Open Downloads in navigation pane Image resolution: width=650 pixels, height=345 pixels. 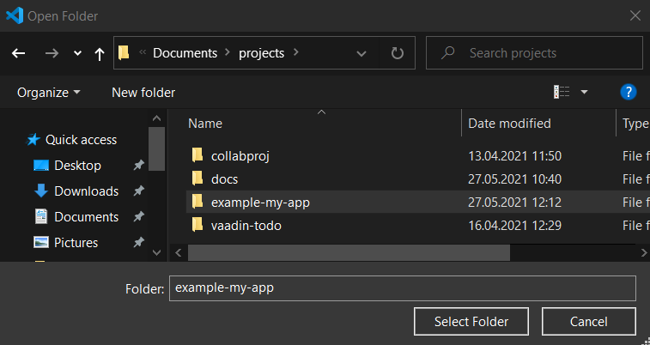[86, 191]
